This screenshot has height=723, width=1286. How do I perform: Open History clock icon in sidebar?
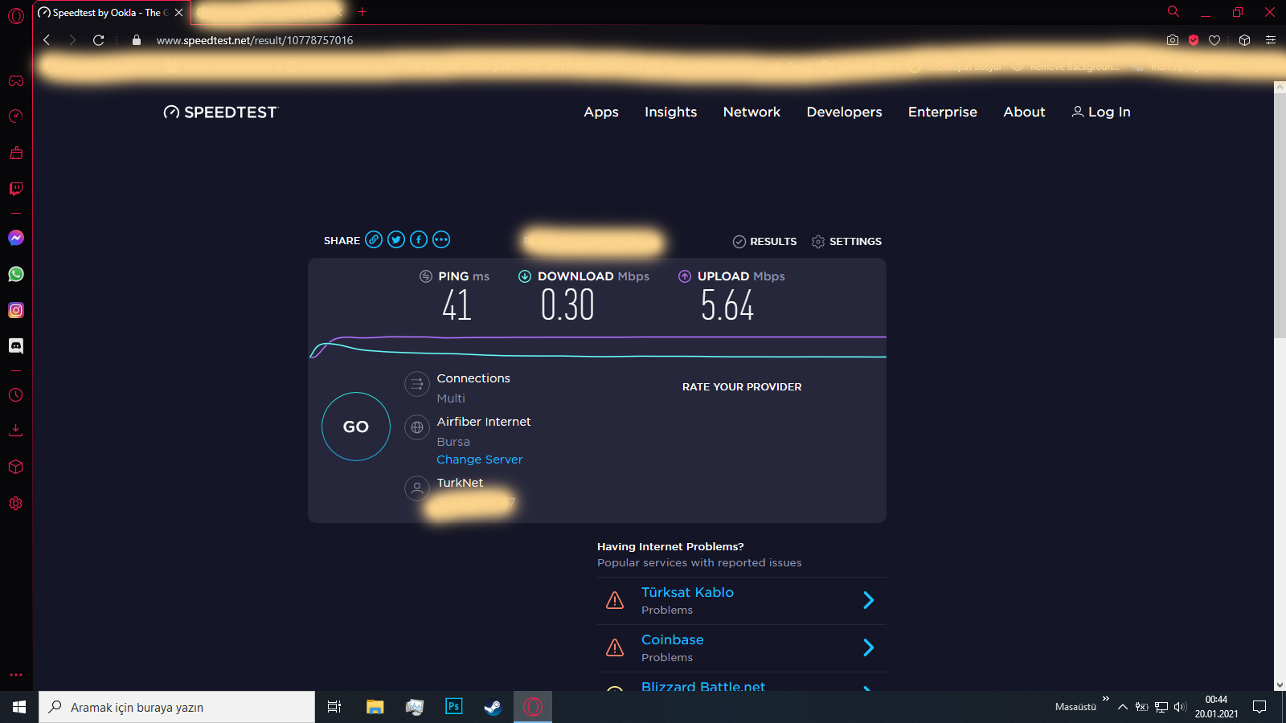16,395
